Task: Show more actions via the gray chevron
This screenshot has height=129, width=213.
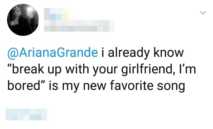Action: (203, 13)
